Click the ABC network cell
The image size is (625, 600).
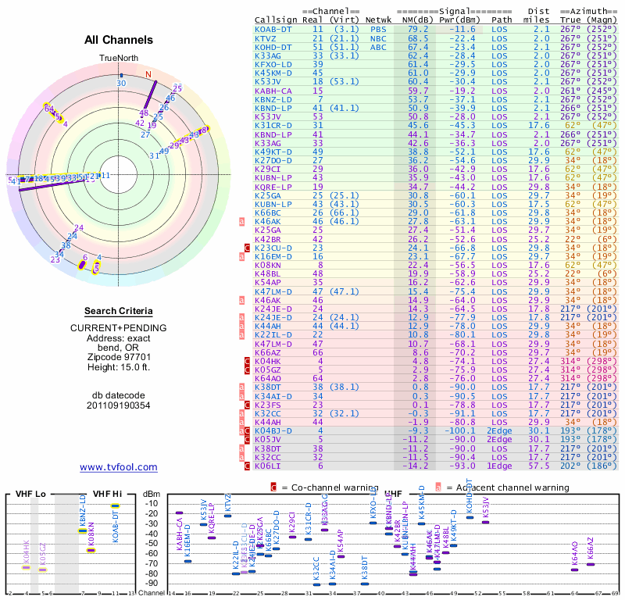[378, 47]
